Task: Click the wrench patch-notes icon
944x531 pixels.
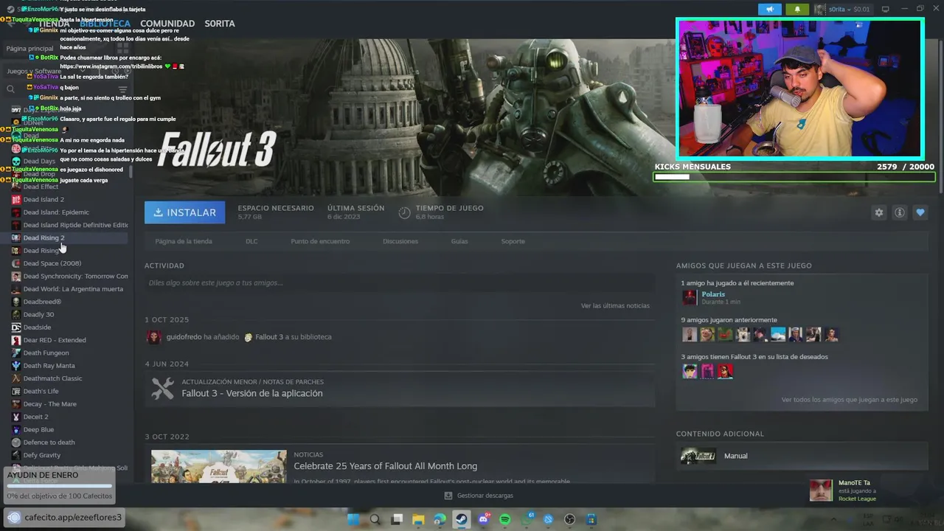Action: (162, 388)
